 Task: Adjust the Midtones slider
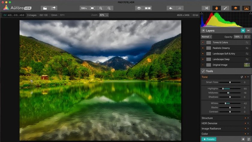pos(230,93)
